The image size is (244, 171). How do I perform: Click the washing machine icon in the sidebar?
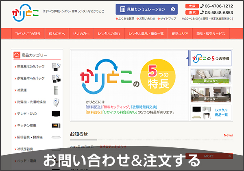tap(56, 102)
